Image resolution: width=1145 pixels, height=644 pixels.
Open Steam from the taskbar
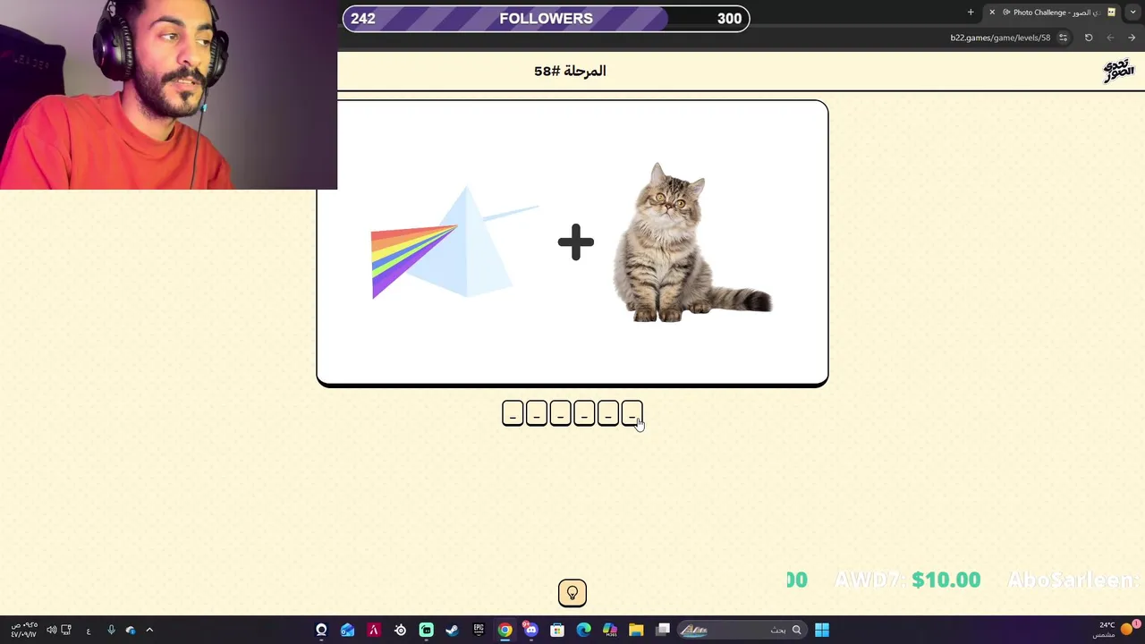pos(453,630)
